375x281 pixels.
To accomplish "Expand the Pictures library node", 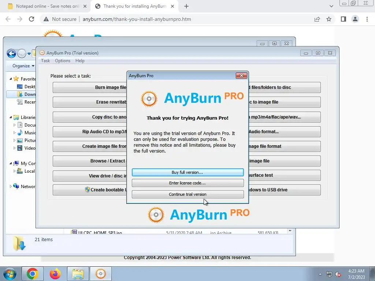I will click(14, 140).
